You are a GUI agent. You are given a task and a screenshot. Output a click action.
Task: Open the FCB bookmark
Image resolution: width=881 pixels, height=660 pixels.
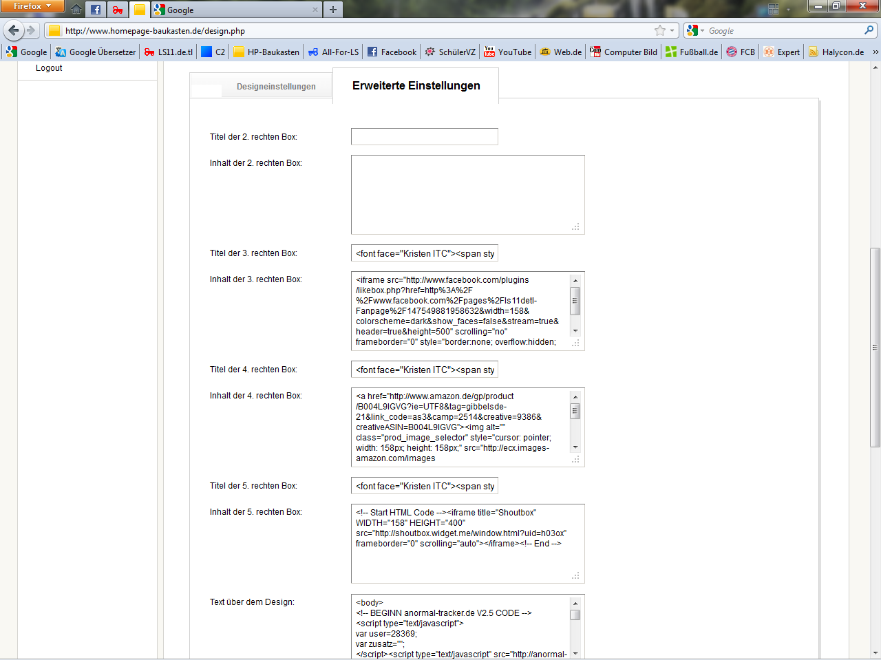[741, 52]
